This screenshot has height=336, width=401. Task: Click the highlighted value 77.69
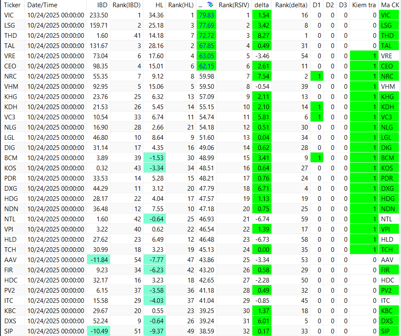[x=206, y=25]
